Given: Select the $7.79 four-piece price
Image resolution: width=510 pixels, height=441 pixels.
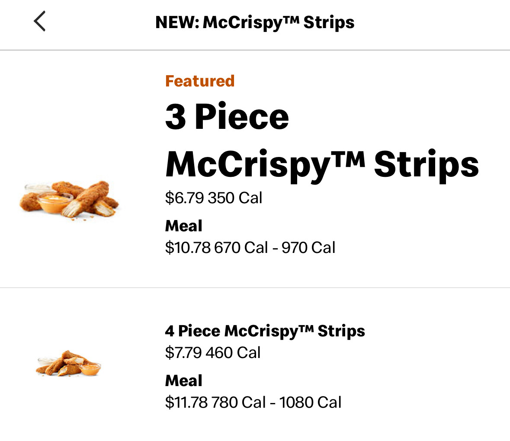Looking at the screenshot, I should pyautogui.click(x=183, y=353).
